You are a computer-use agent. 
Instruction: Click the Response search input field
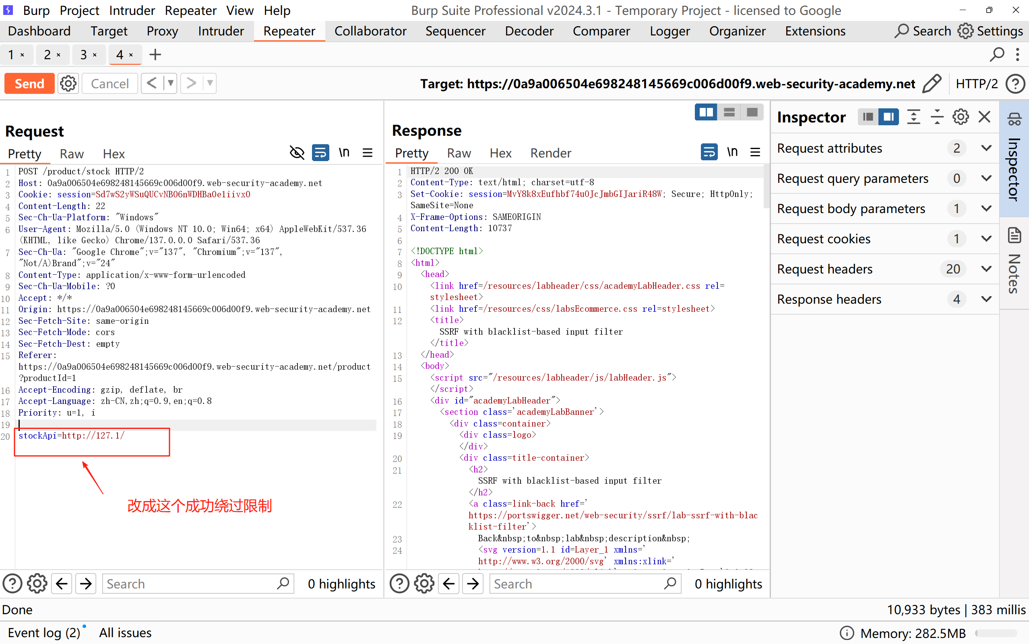(575, 584)
